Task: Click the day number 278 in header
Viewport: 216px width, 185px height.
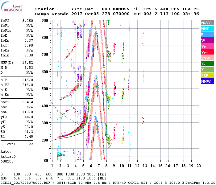Action: 106,14
